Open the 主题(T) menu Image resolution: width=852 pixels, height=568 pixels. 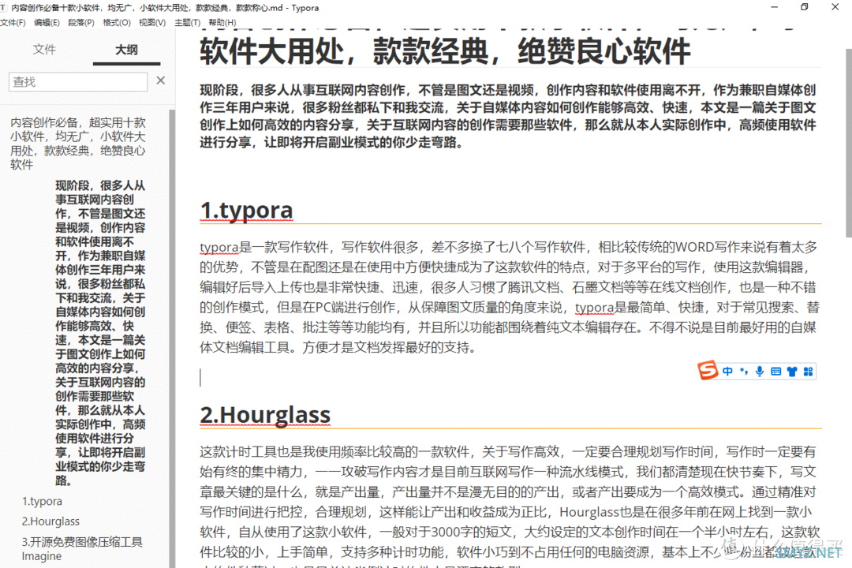pyautogui.click(x=188, y=22)
